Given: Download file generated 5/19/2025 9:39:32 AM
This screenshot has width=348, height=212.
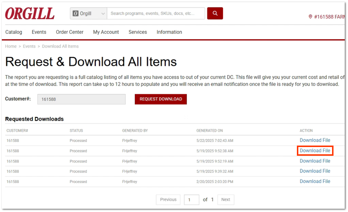Looking at the screenshot, I should coord(315,171).
